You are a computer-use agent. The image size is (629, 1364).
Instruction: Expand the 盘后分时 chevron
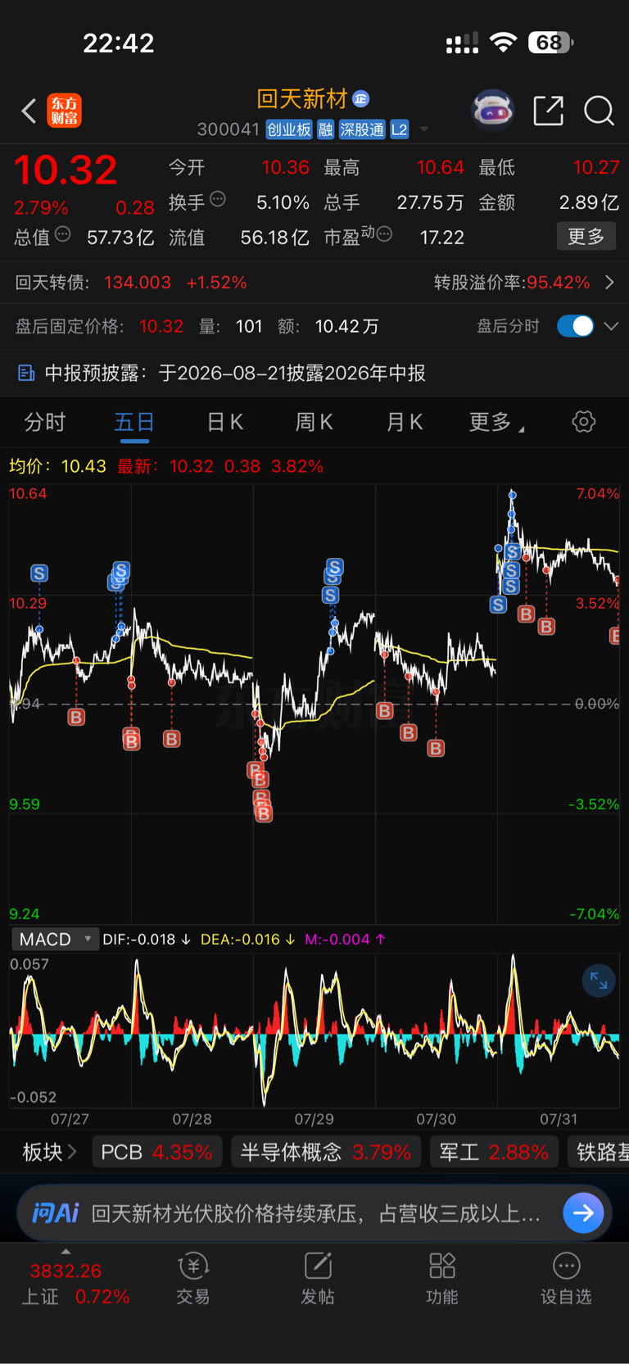(x=611, y=326)
